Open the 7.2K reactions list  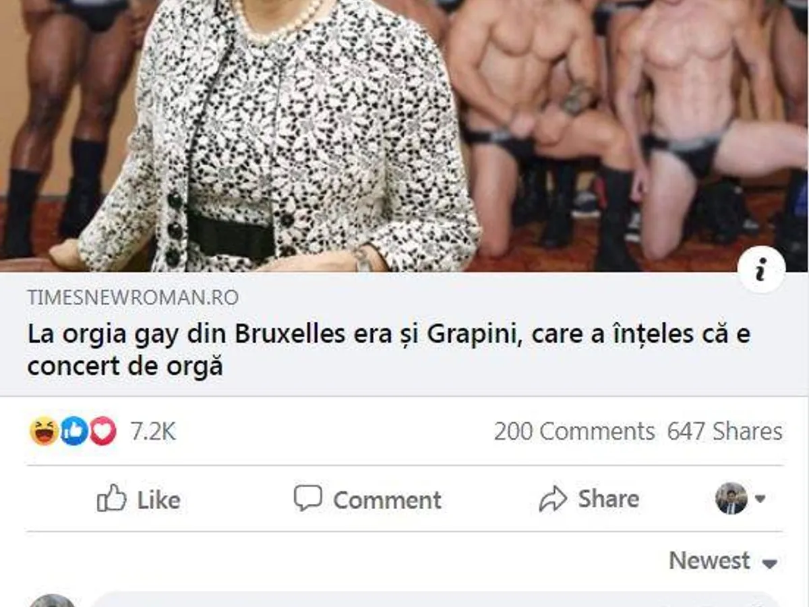pos(153,432)
